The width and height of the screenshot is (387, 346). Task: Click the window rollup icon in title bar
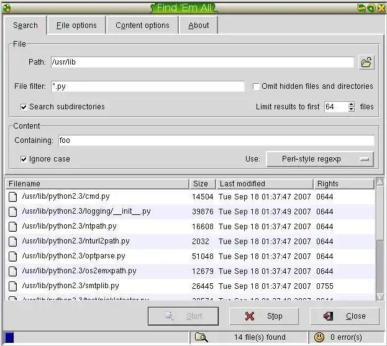tap(362, 8)
